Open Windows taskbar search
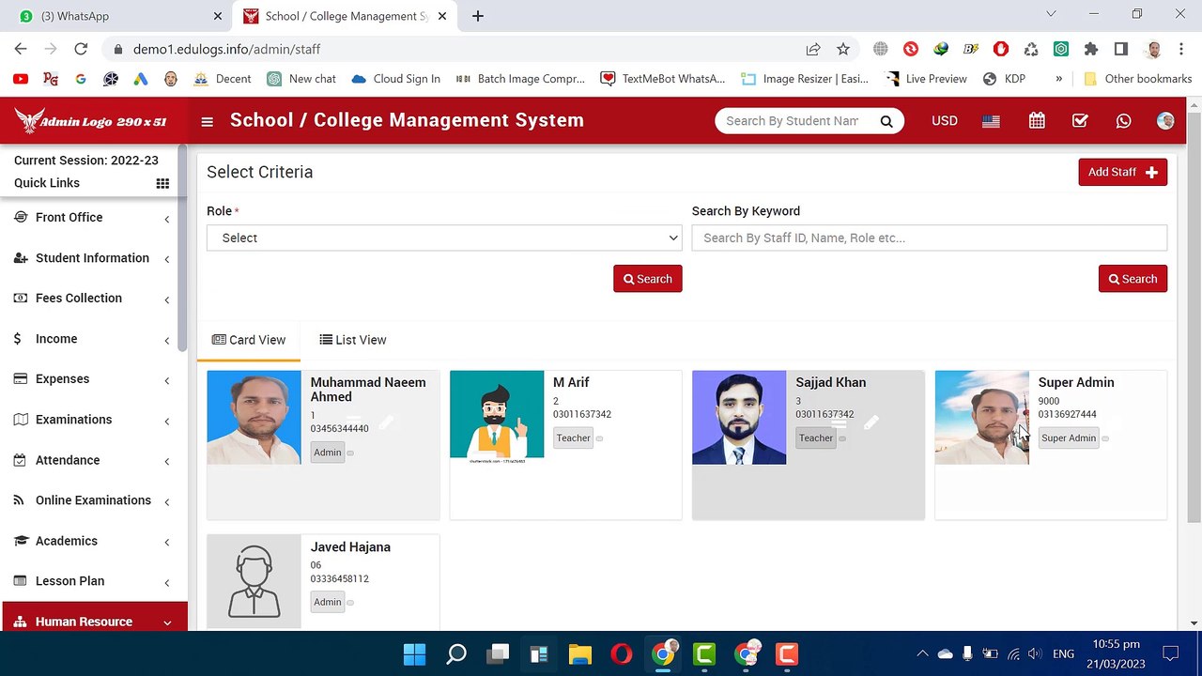 (456, 653)
